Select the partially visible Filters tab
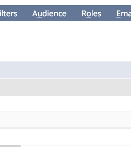This screenshot has width=131, height=147. 9,14
